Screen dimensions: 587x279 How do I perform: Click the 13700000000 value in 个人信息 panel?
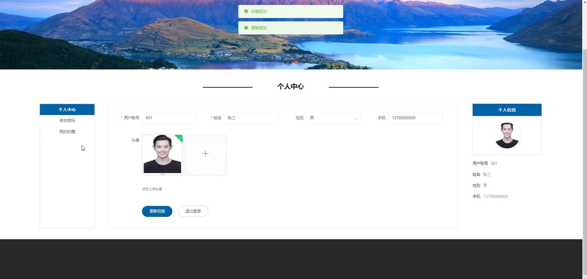[x=495, y=196]
